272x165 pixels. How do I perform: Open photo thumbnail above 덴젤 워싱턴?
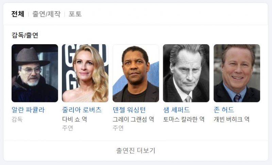tap(136, 73)
